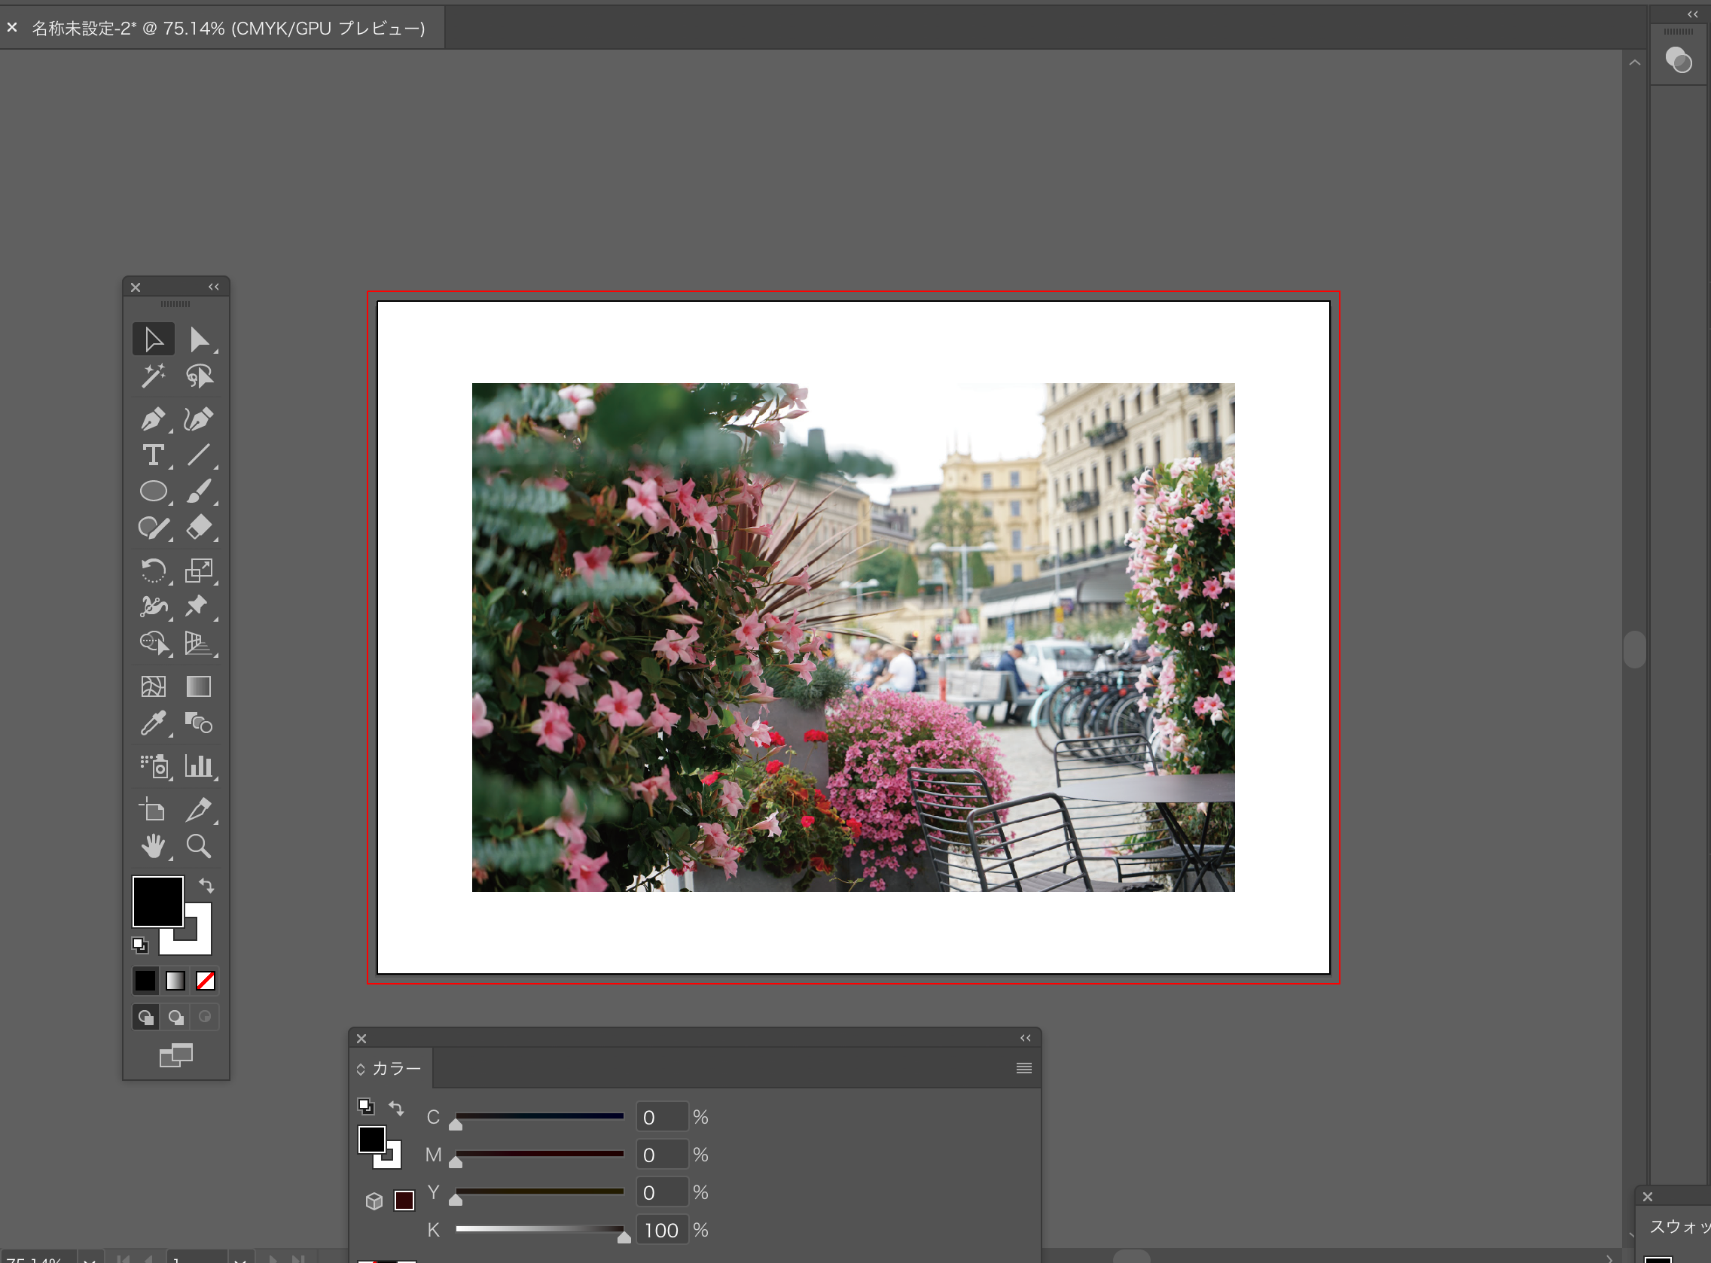This screenshot has height=1263, width=1711.
Task: Select the Direct Selection tool
Action: [x=200, y=339]
